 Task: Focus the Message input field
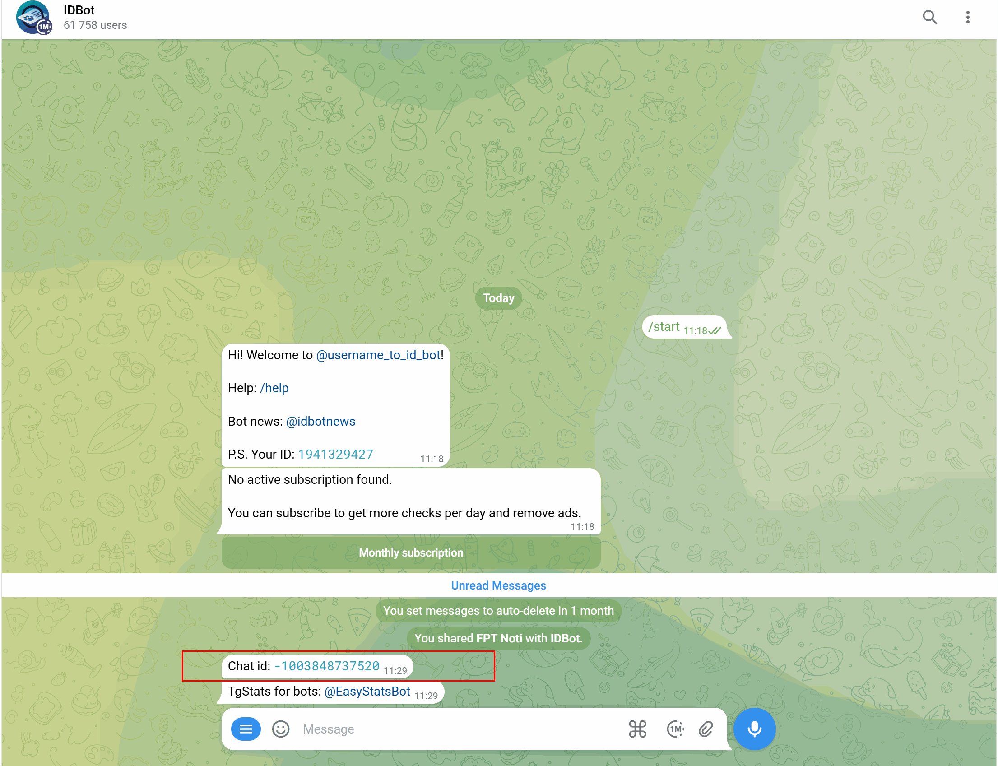click(x=460, y=729)
